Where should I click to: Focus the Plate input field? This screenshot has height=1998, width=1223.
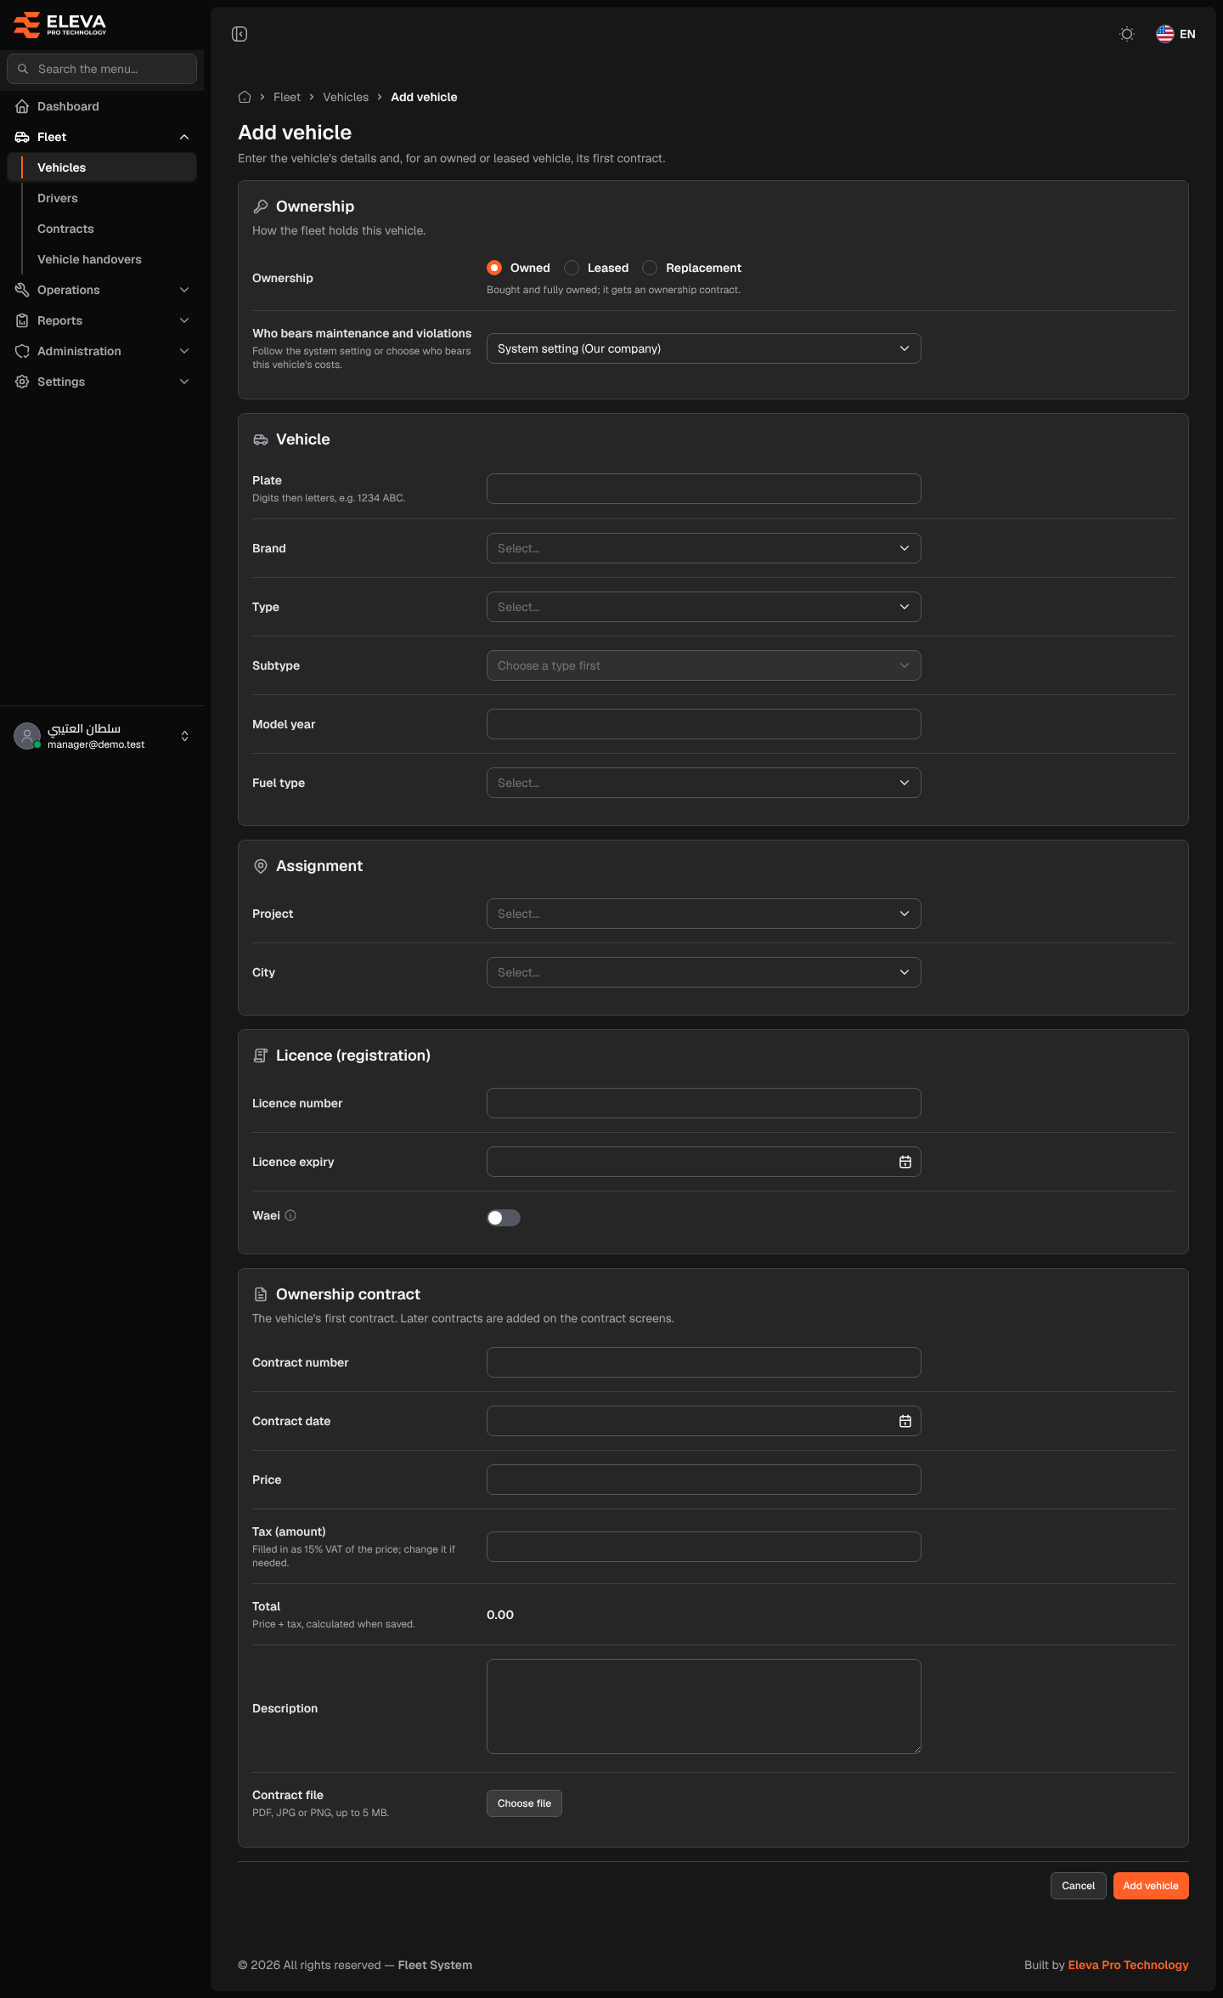[704, 489]
